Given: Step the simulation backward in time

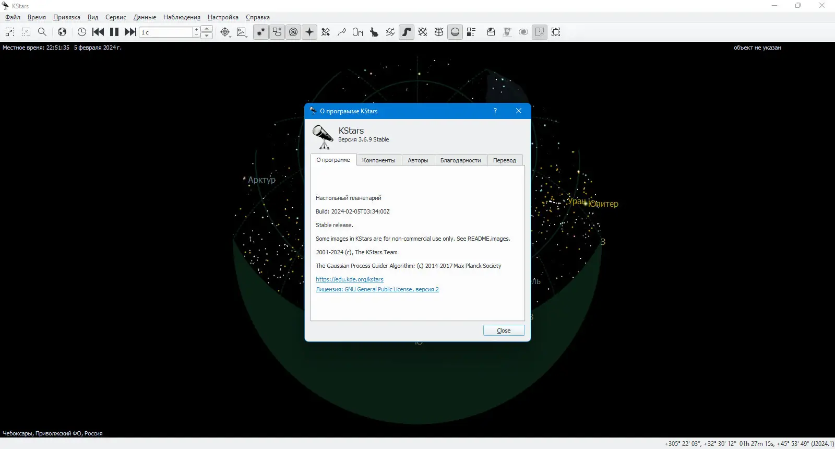Looking at the screenshot, I should tap(98, 32).
